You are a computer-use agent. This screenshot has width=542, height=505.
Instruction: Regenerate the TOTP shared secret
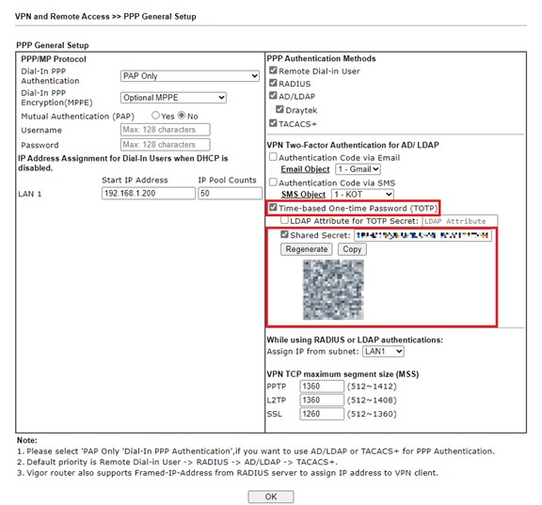[306, 249]
